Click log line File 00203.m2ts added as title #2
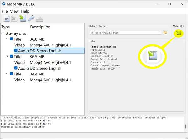 point(26,124)
